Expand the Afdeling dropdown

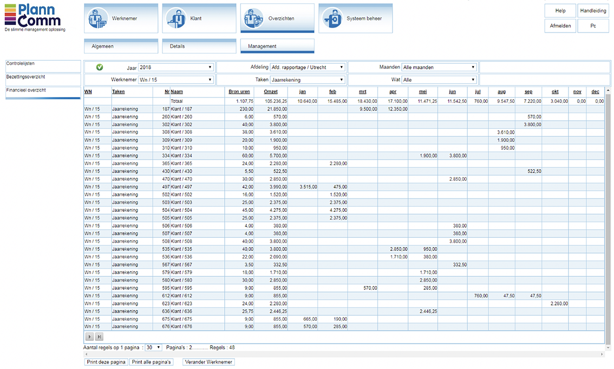tap(307, 67)
